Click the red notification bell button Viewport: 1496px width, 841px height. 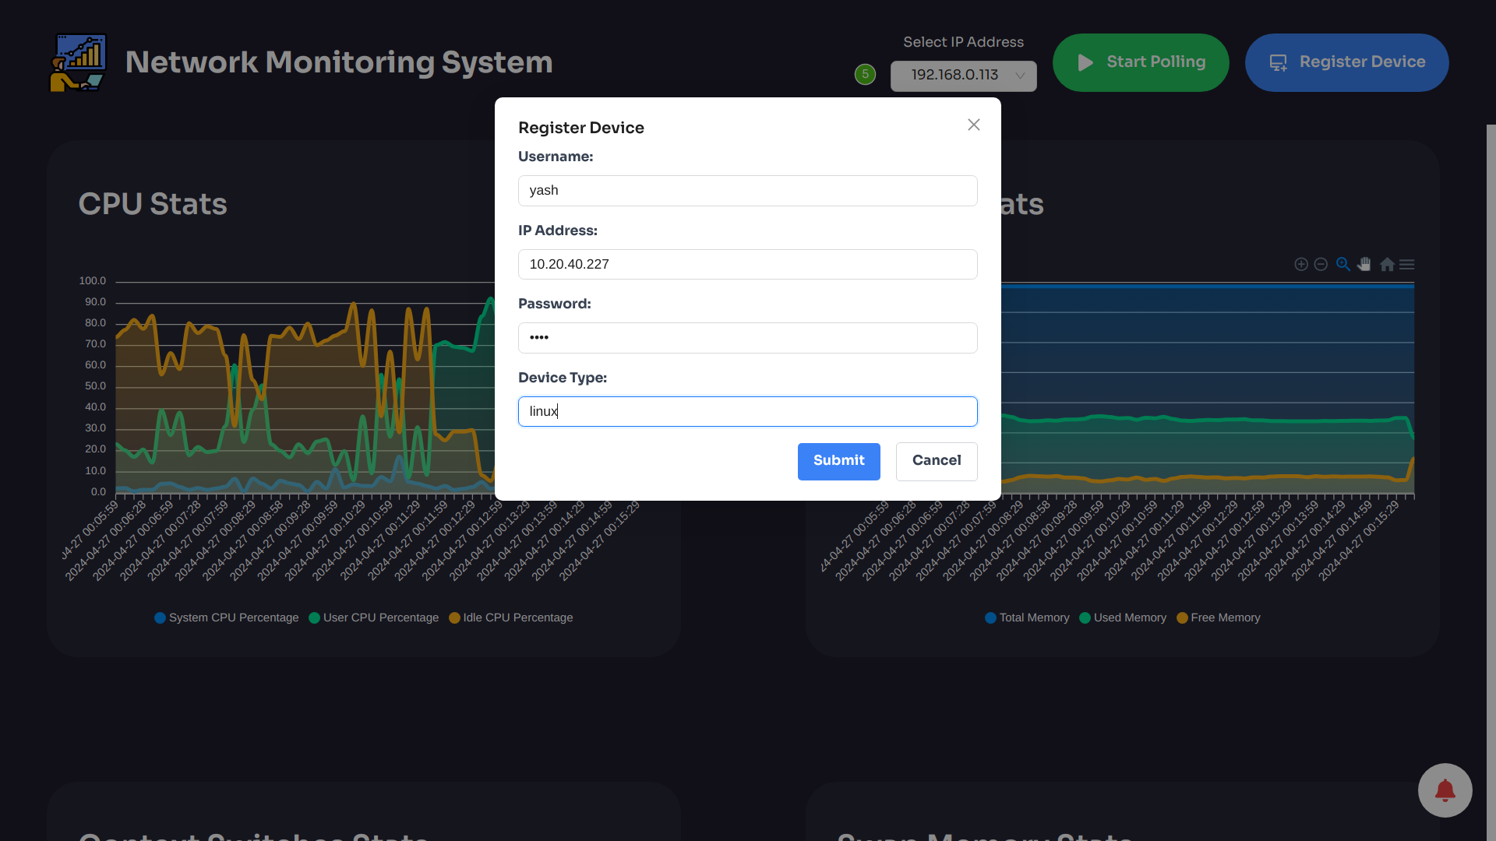1445,790
